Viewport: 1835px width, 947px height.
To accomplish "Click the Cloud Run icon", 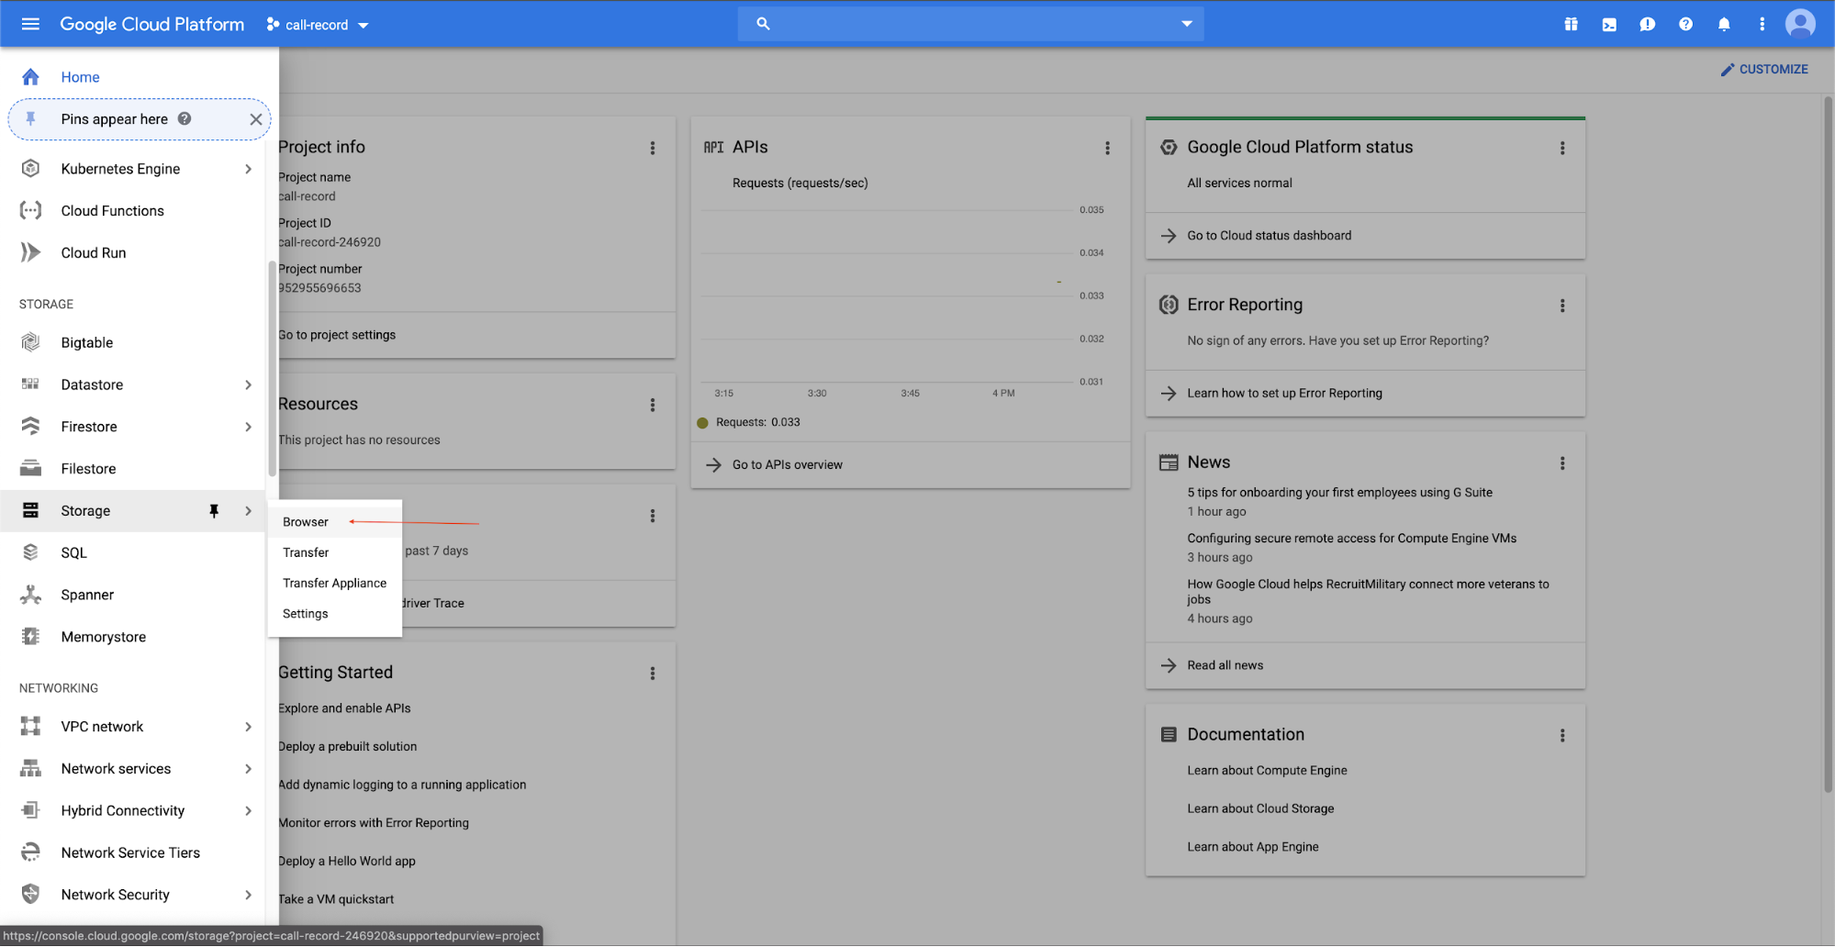I will [30, 252].
